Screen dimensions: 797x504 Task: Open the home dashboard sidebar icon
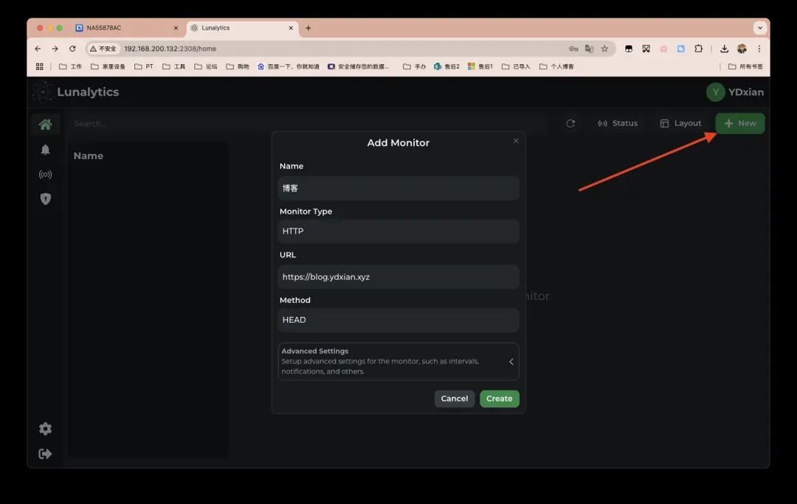tap(45, 124)
